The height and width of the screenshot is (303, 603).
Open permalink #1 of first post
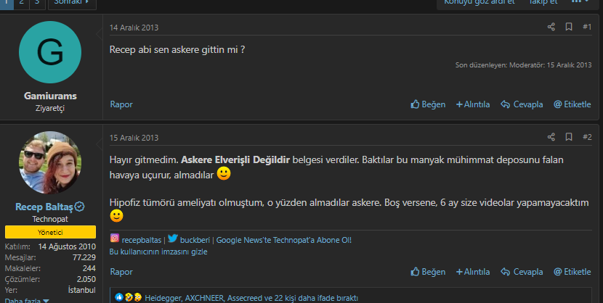pos(587,27)
